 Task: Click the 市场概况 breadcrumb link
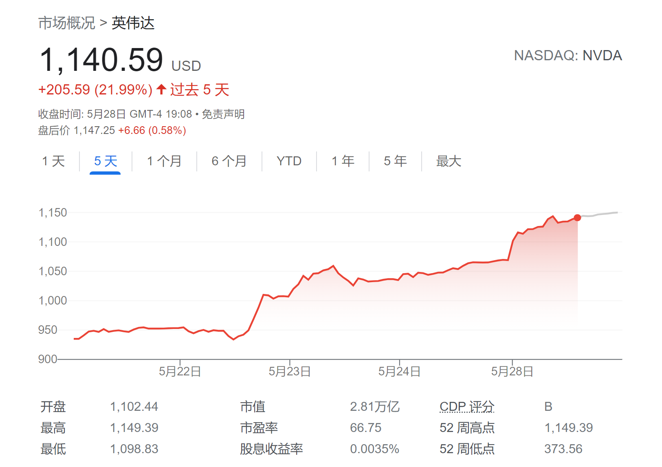66,23
